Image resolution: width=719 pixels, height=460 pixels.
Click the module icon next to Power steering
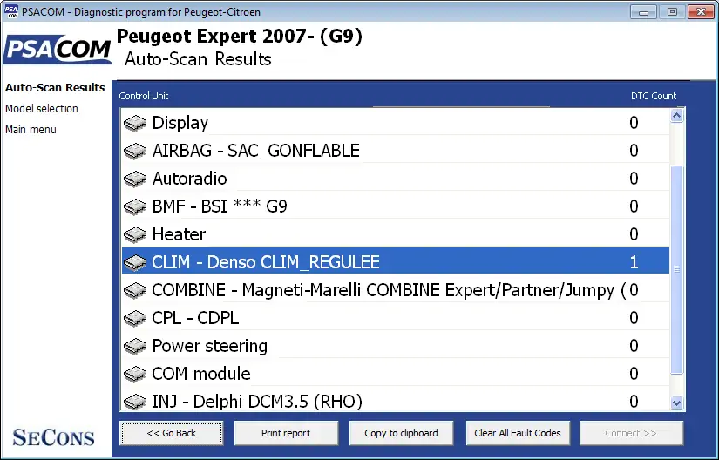[135, 347]
